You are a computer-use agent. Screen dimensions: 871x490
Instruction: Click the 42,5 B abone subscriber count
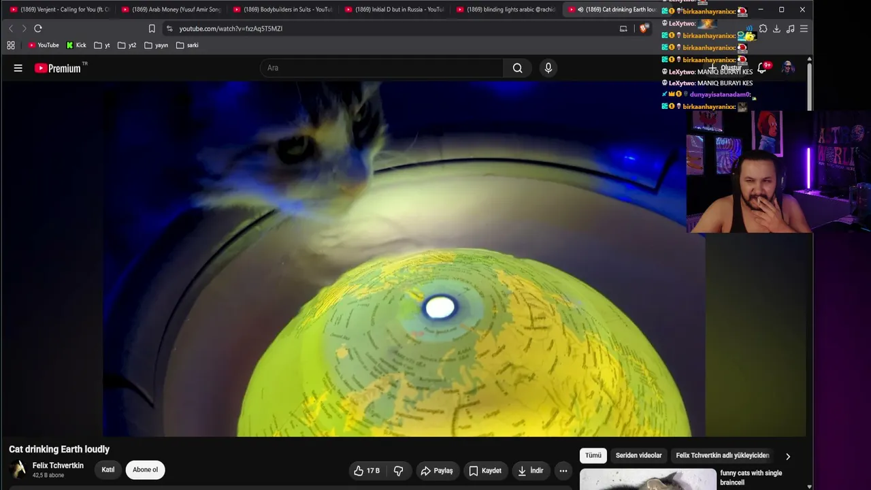click(48, 475)
